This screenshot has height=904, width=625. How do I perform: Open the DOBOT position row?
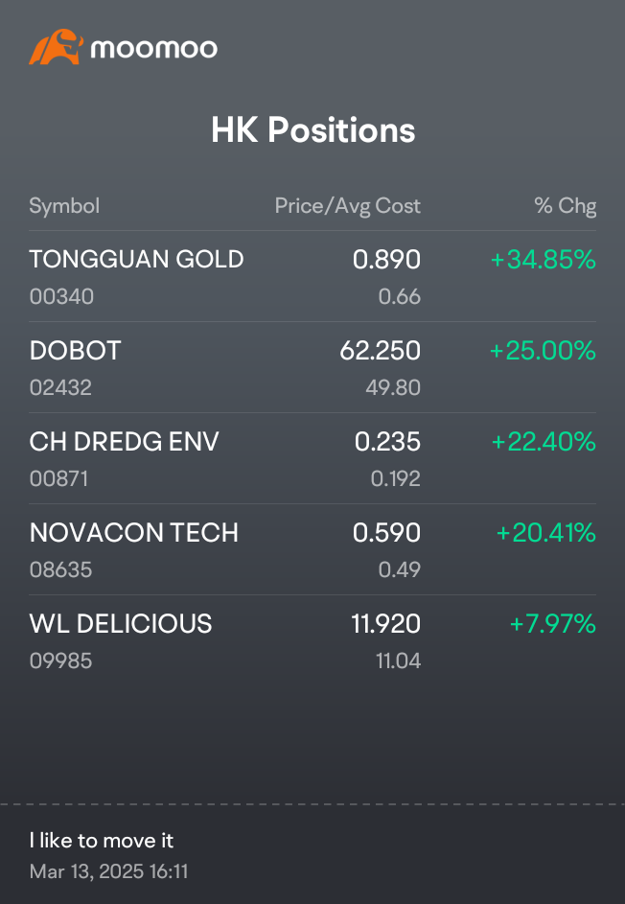click(312, 367)
